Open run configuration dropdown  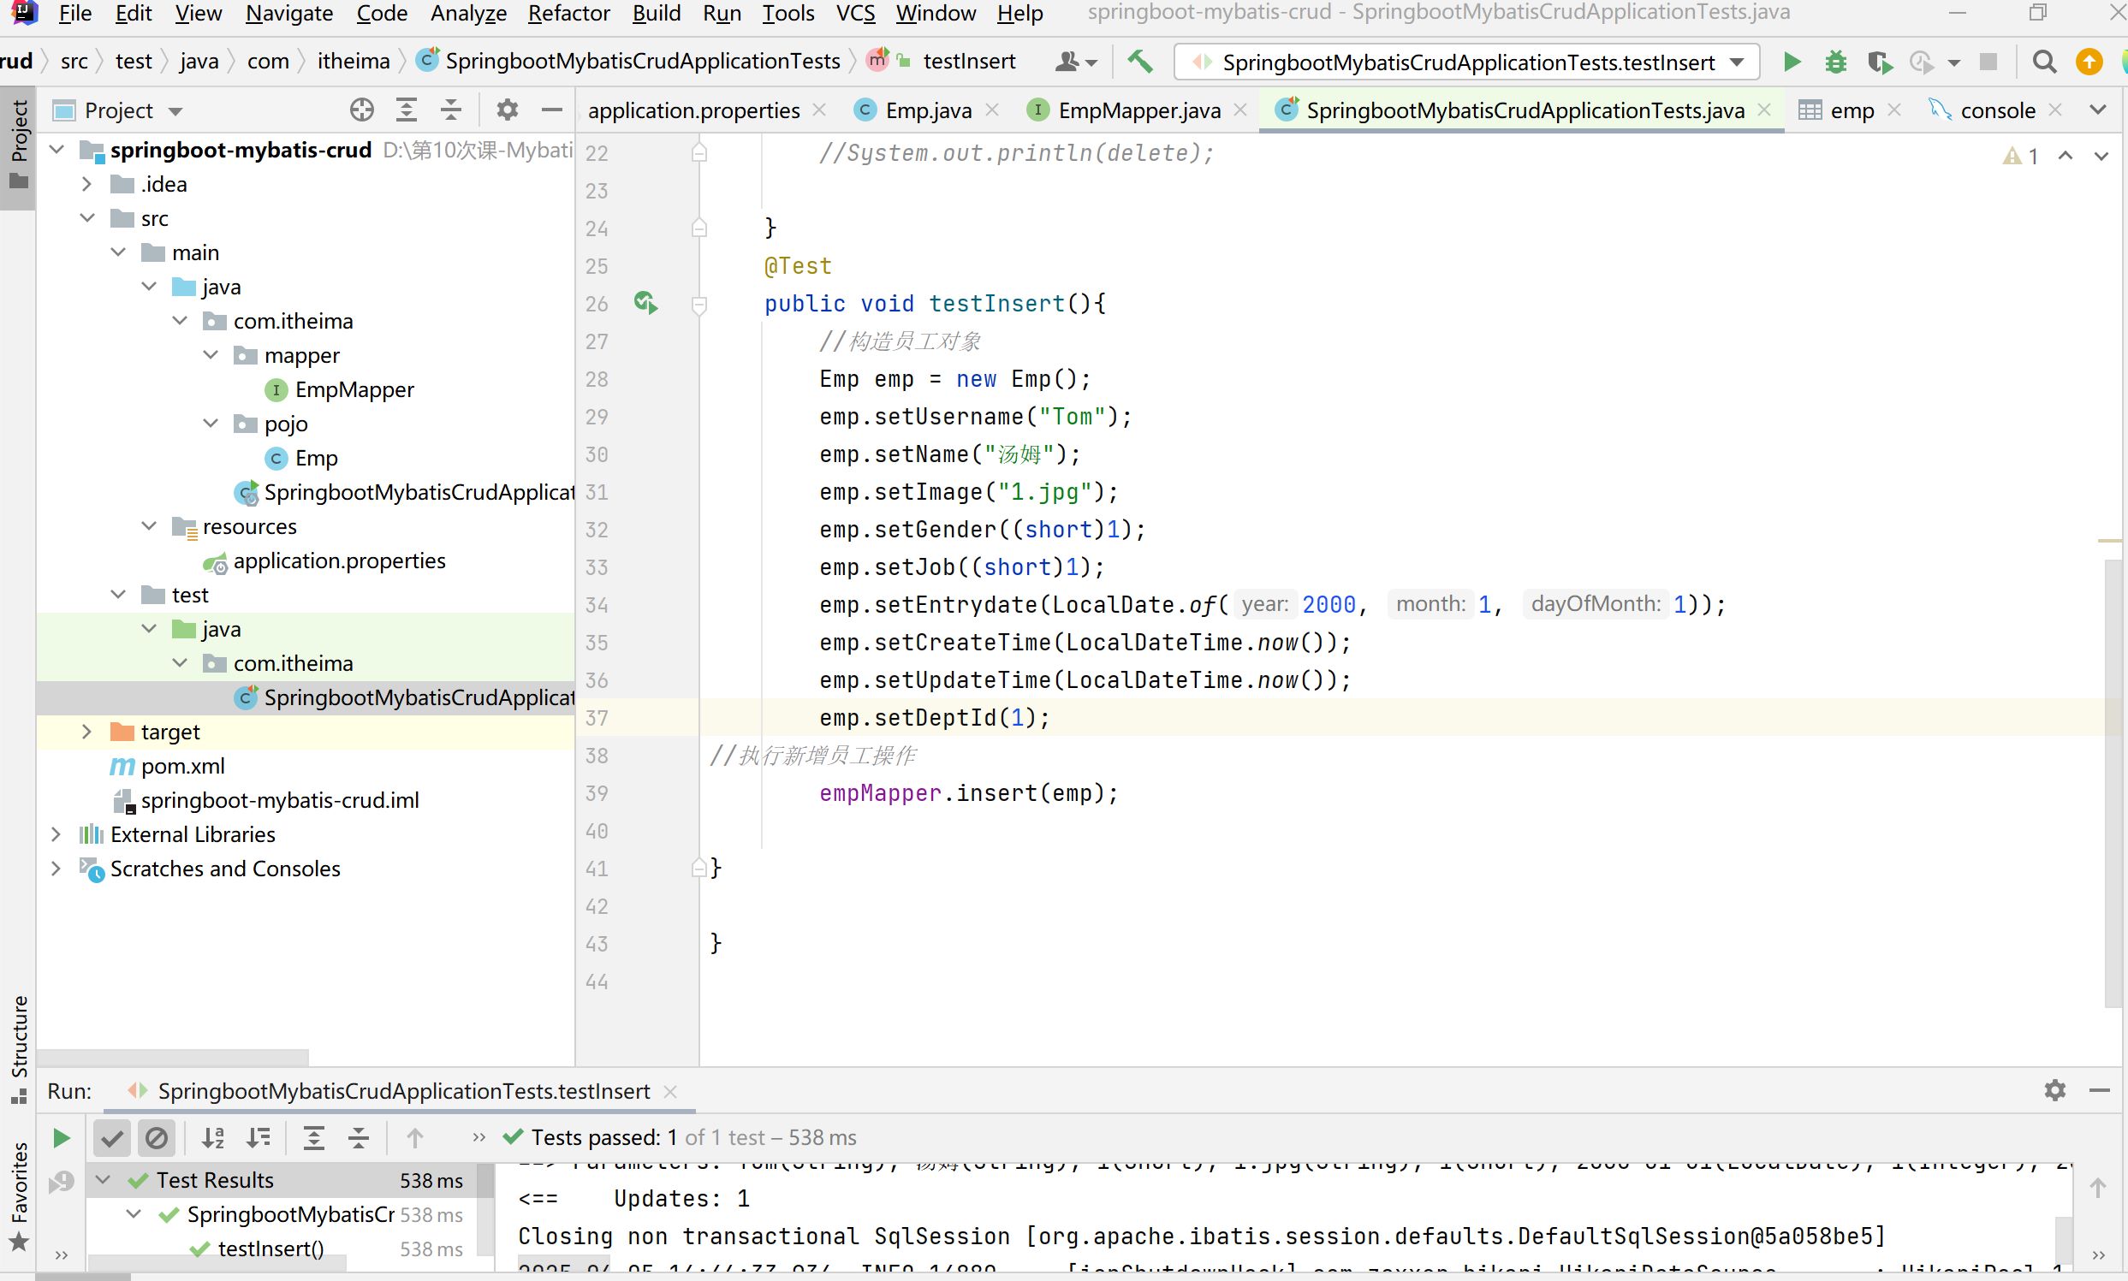(x=1737, y=62)
